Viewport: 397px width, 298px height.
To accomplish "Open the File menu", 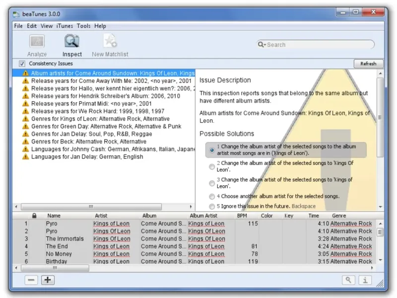I will 18,26.
